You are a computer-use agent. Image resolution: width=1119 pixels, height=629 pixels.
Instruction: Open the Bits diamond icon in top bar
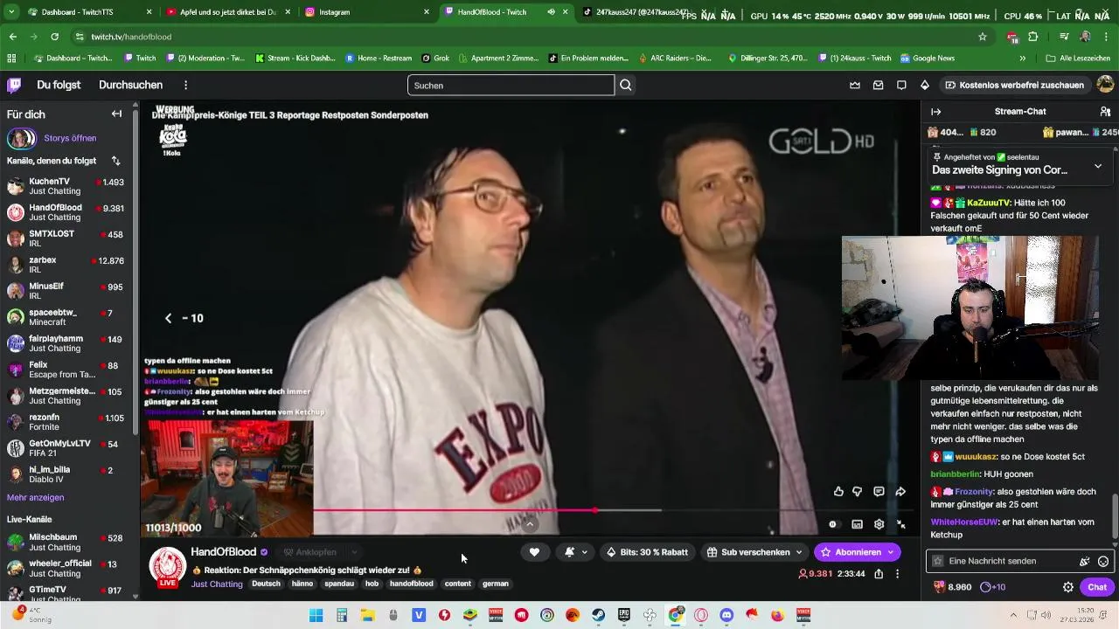tap(925, 85)
